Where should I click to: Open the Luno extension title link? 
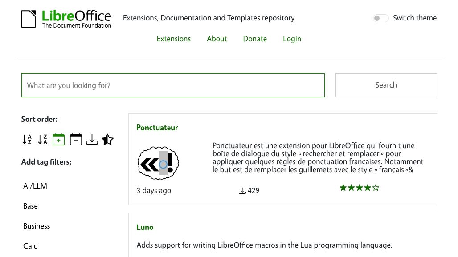[x=145, y=227]
